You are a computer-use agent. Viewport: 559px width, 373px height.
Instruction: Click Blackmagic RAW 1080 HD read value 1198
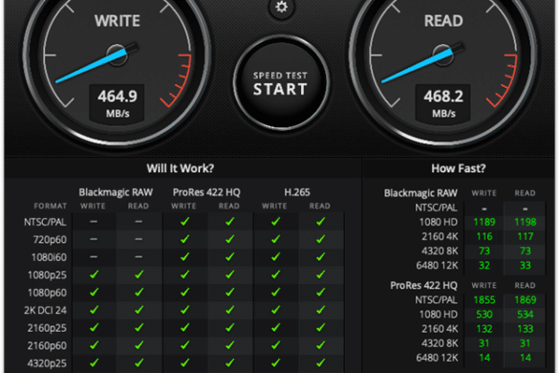coord(526,222)
